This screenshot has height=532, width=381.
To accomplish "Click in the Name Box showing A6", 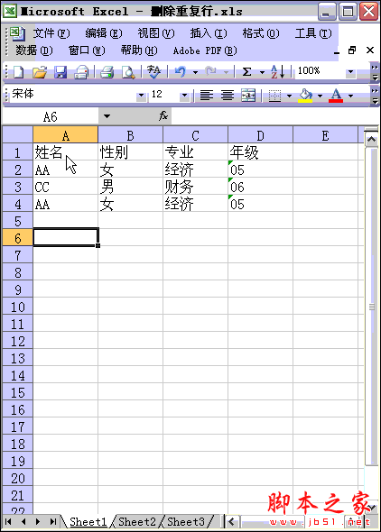I will click(51, 116).
